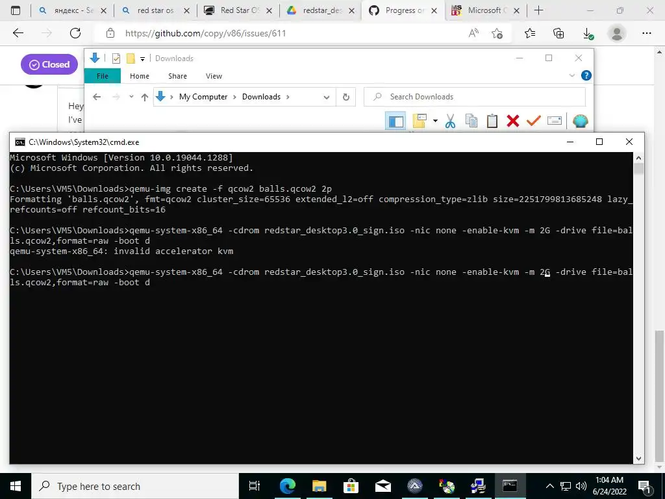The image size is (665, 499).
Task: Go back in the Downloads explorer window
Action: pos(97,97)
